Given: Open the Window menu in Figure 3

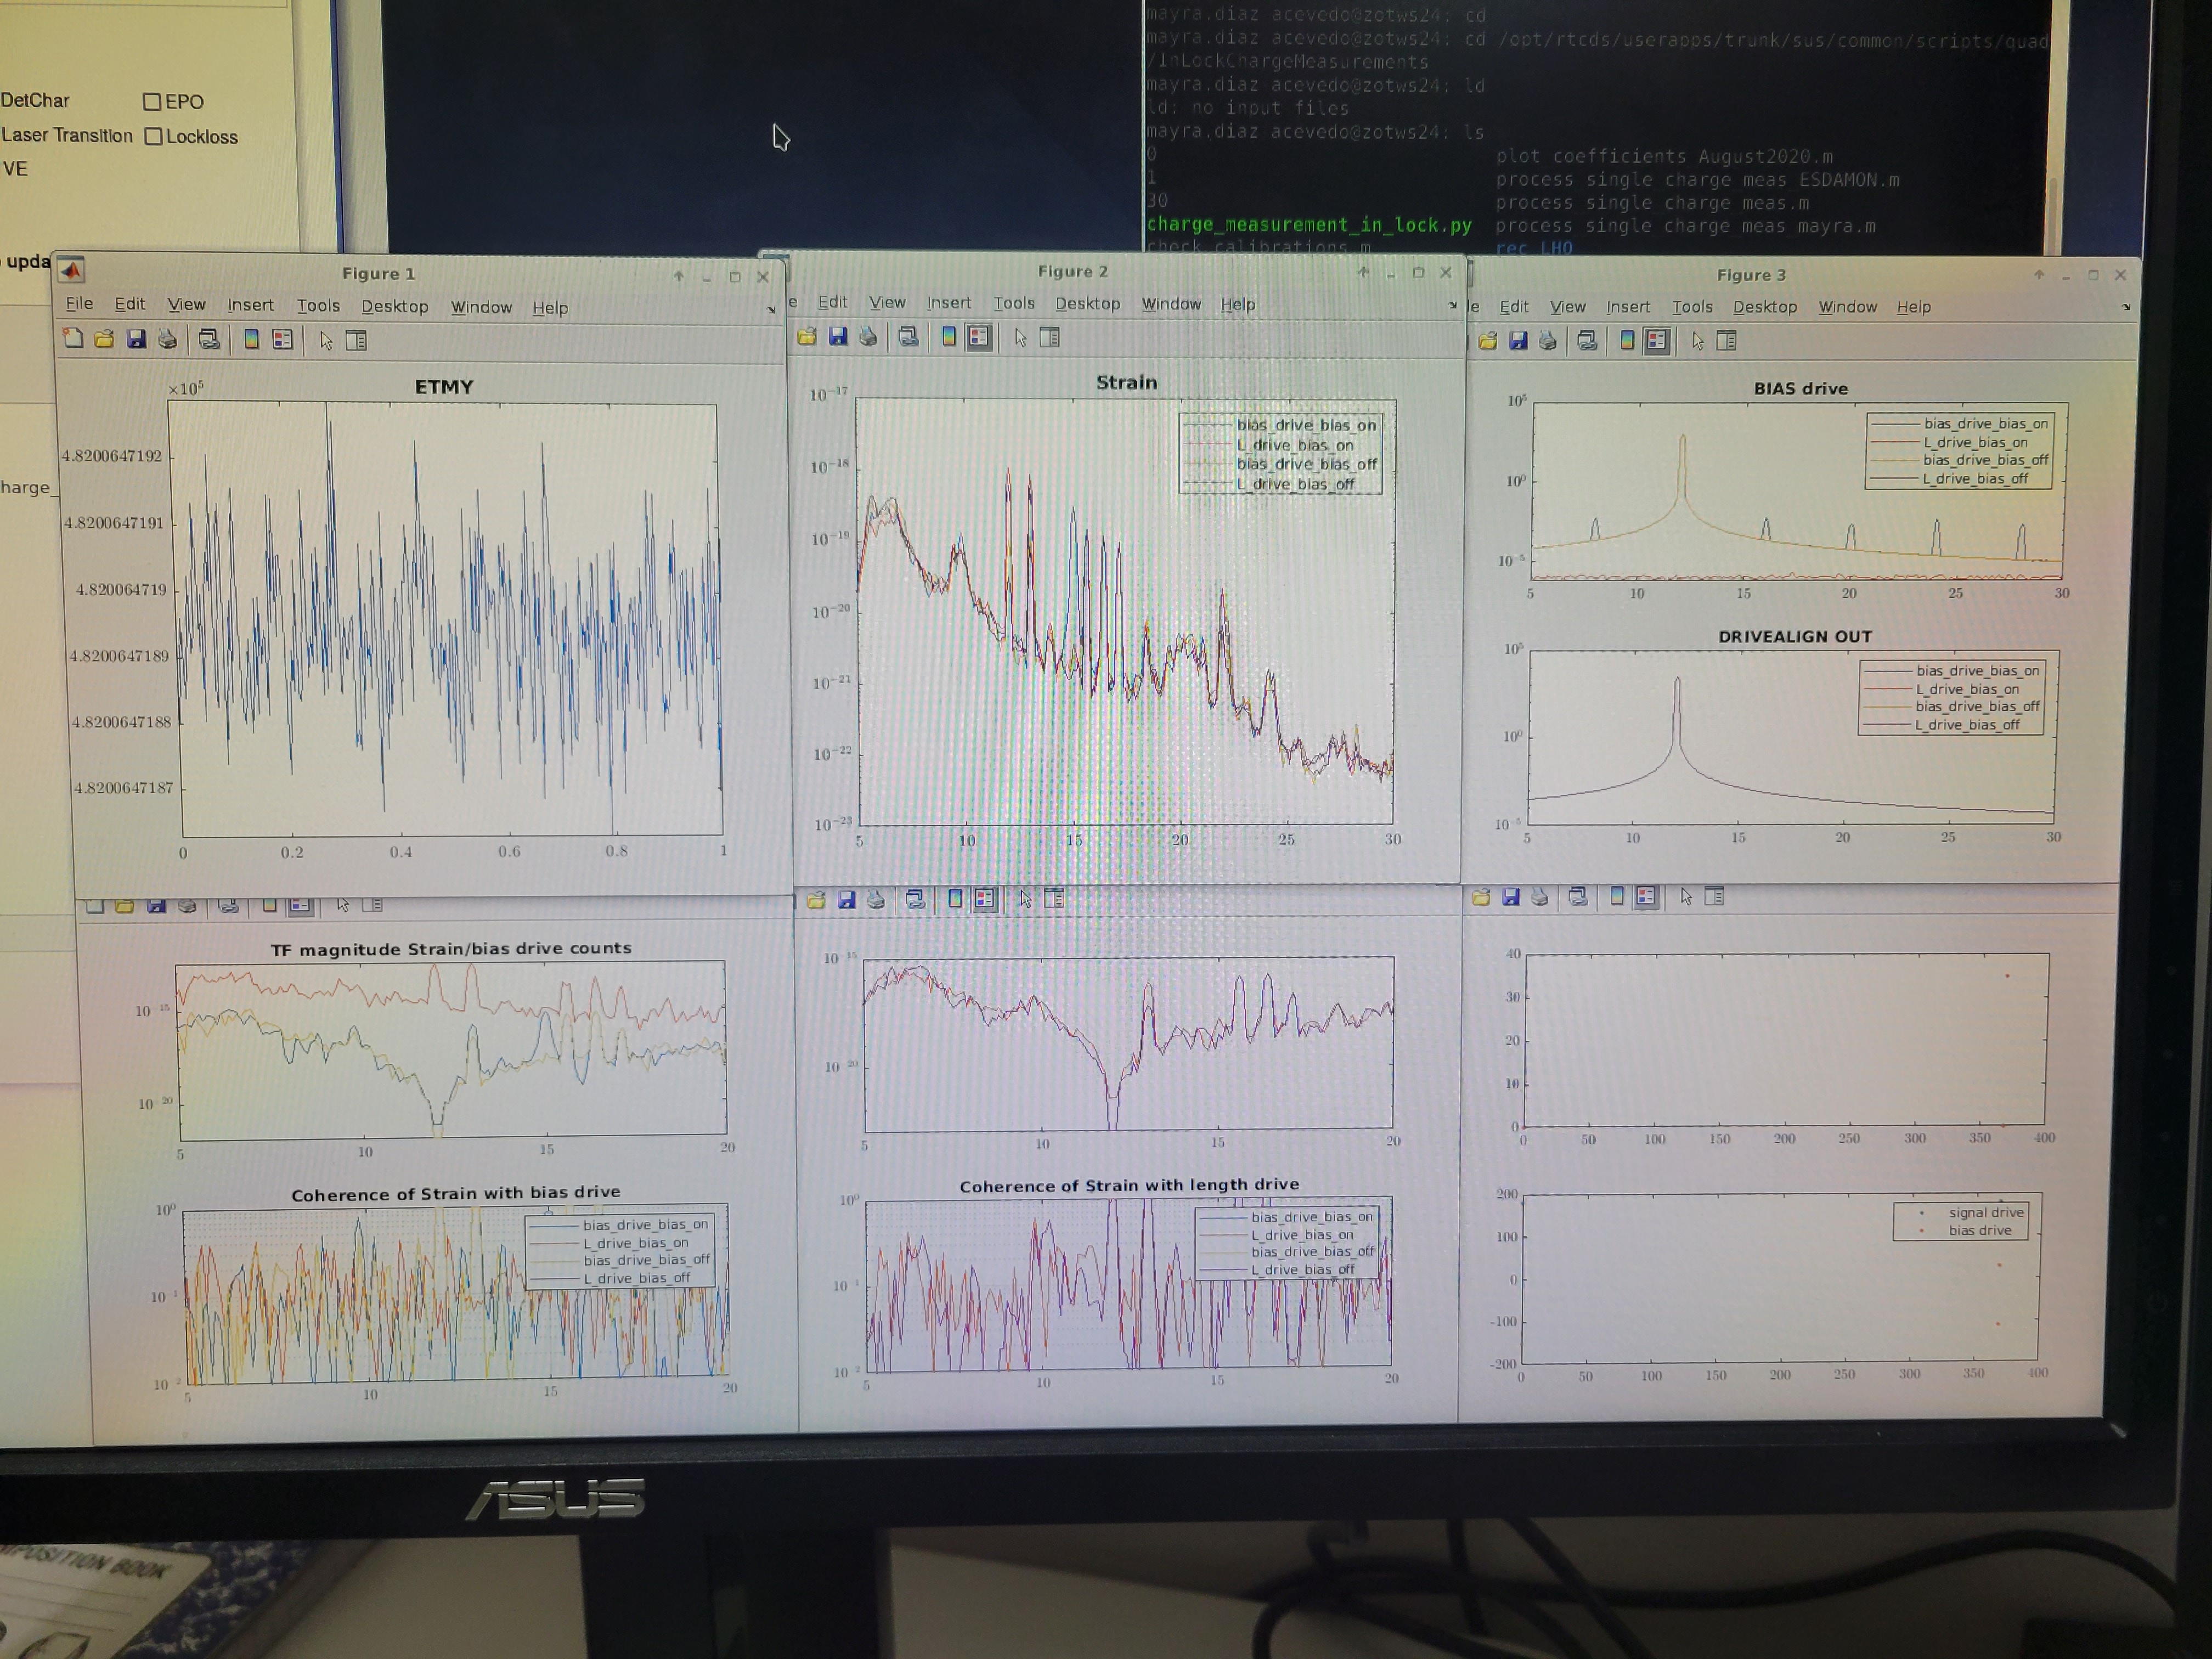Looking at the screenshot, I should (1847, 307).
